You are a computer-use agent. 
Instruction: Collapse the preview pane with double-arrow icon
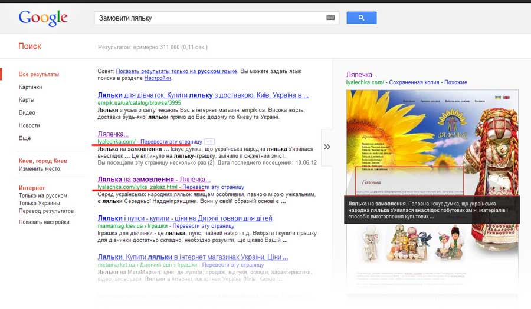[327, 147]
